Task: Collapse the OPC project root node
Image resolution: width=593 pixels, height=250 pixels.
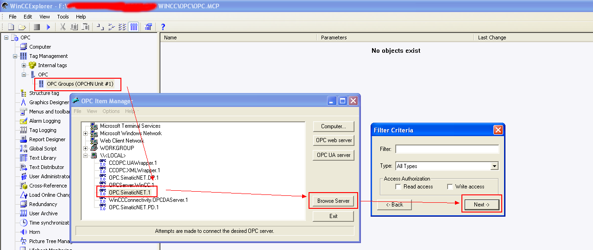Action: 6,37
